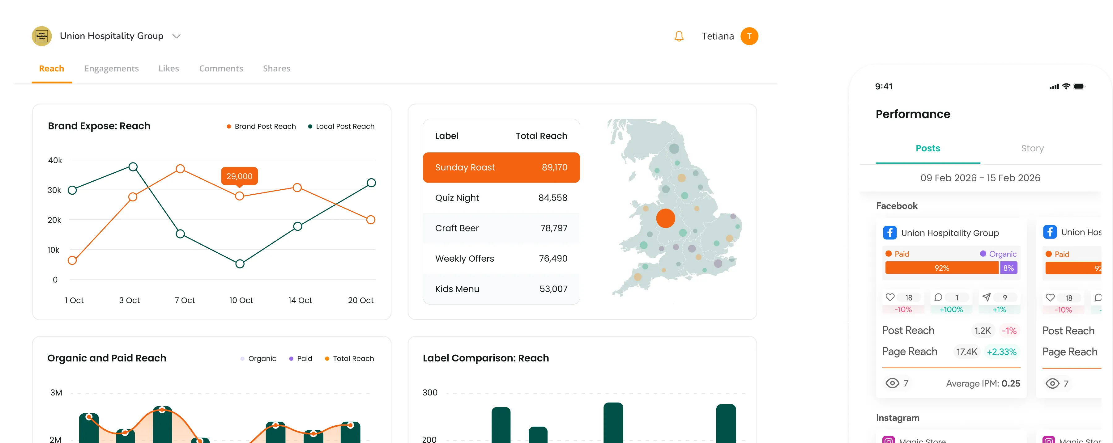This screenshot has height=443, width=1113.
Task: Click the comment bubble icon showing 1
Action: [938, 297]
